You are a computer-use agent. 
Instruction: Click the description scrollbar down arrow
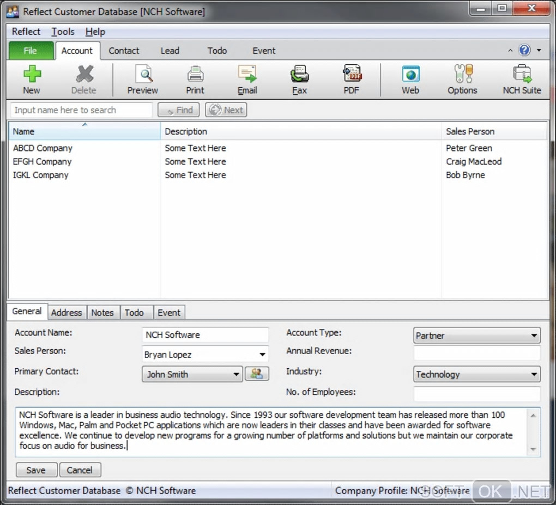(x=533, y=449)
